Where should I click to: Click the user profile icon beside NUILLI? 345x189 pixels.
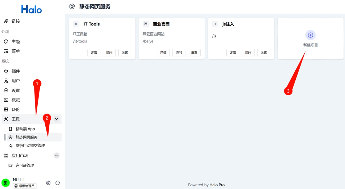[48, 183]
